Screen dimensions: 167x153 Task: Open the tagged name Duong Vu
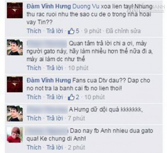point(86,6)
